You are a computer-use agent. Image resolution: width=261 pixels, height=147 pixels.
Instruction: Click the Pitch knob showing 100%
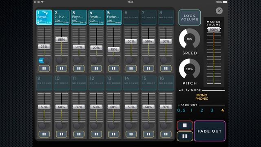pos(189,69)
